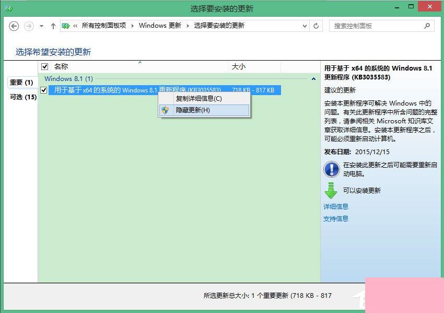This screenshot has height=313, width=444.
Task: Maximize the window
Action: (x=411, y=7)
